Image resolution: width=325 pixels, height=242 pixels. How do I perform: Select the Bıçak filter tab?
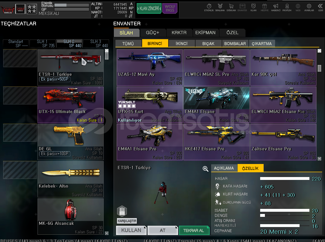[x=208, y=44]
